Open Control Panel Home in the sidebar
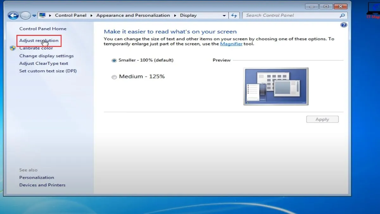 43,29
